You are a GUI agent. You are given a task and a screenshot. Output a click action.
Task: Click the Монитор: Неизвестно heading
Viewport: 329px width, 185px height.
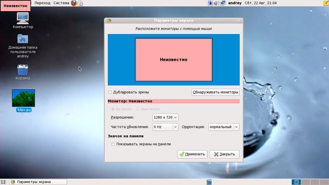[x=130, y=101]
